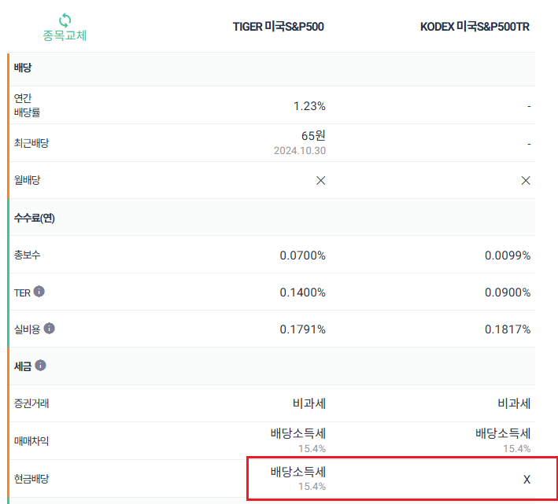
Task: Click the 배당 section header
Action: 23,68
